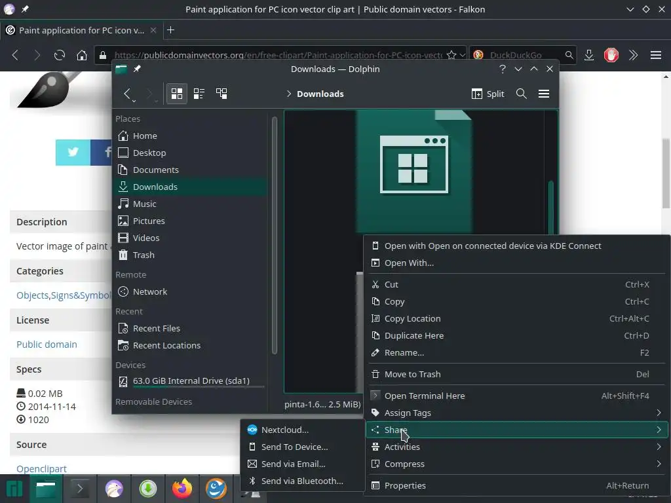Open terminal launcher in taskbar
Viewport: 671px width, 503px height.
(79, 489)
